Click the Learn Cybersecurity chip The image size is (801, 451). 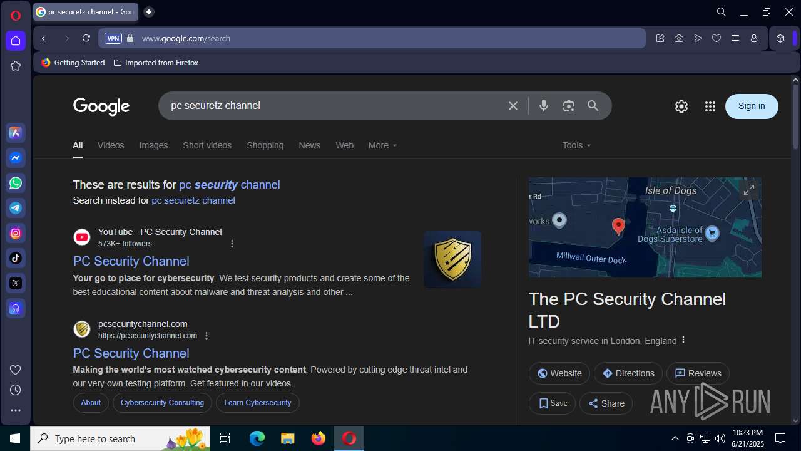coord(258,403)
